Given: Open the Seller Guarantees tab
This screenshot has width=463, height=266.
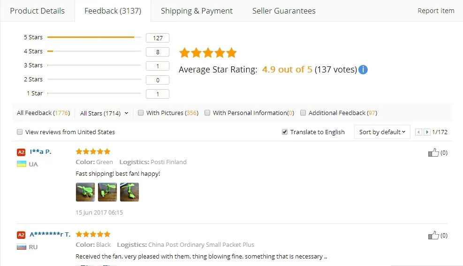Looking at the screenshot, I should point(284,11).
